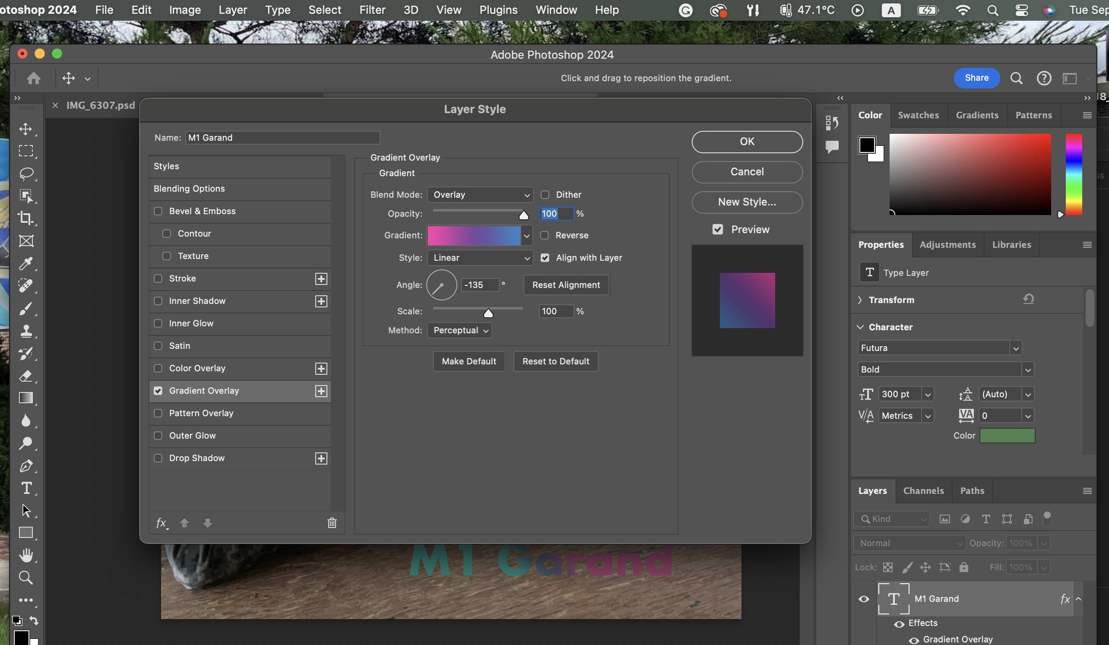This screenshot has width=1109, height=645.
Task: Click the Reset Alignment button
Action: (x=566, y=285)
